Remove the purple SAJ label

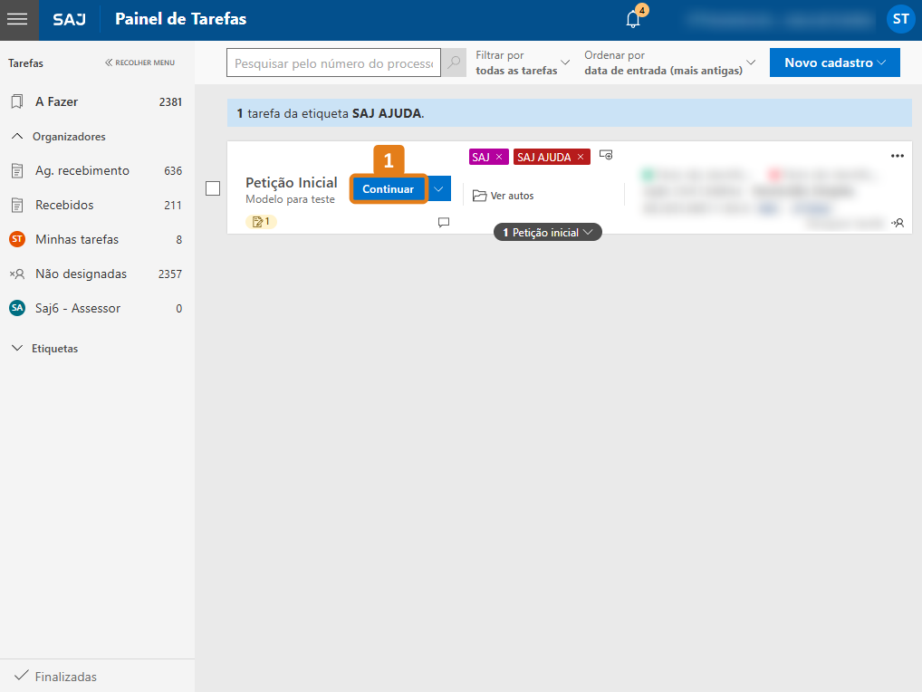point(498,157)
